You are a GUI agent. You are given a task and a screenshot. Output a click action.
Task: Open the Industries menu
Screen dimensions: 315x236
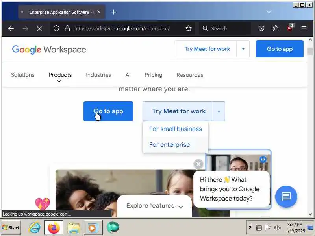point(98,75)
